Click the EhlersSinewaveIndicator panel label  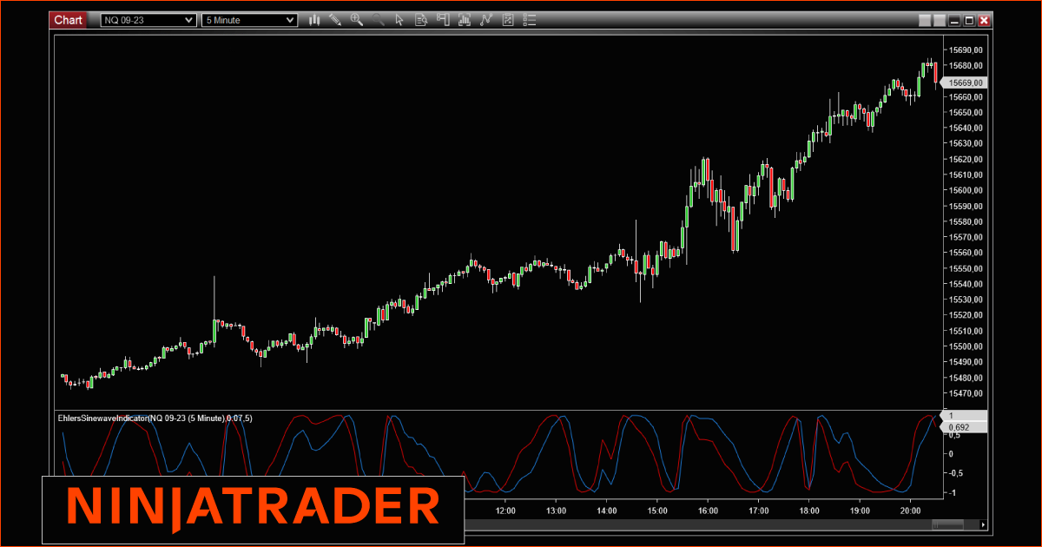point(155,418)
